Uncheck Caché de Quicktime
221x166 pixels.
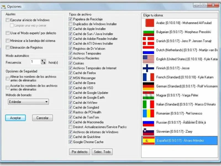(70, 137)
